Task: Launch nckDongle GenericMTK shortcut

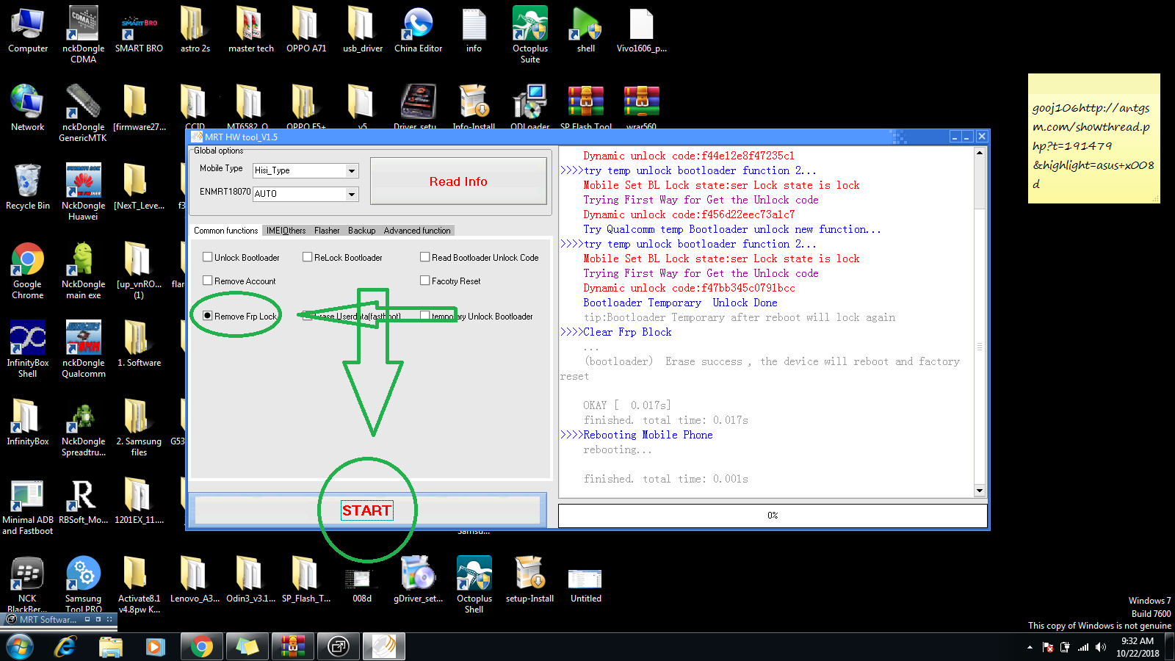Action: 83,113
